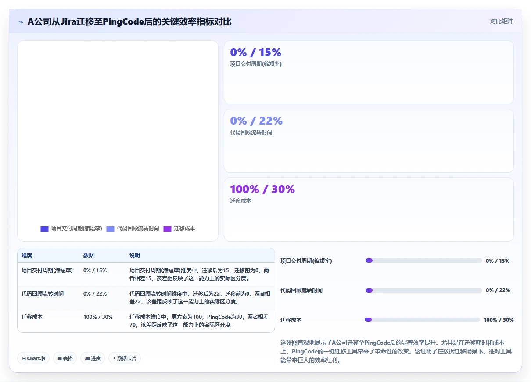Click table cell 迁移成本
This screenshot has width=531, height=382.
point(32,317)
